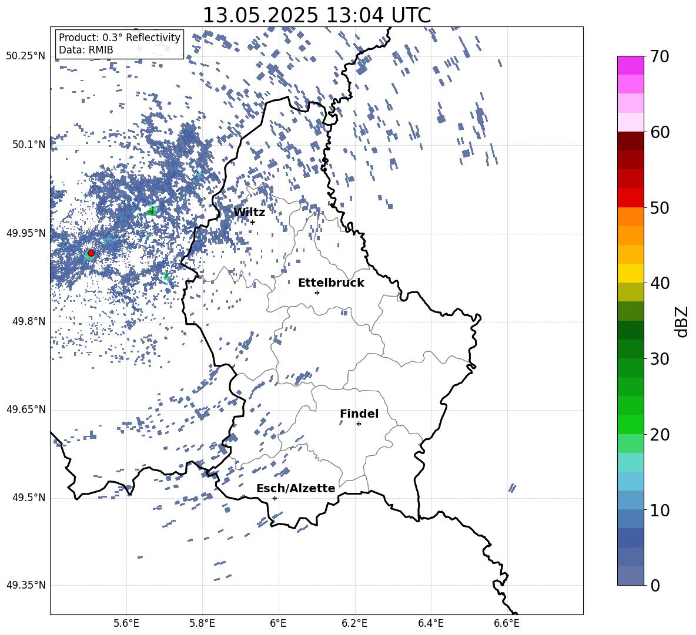Click the 50.25°N latitude label
This screenshot has width=696, height=635.
click(x=26, y=56)
